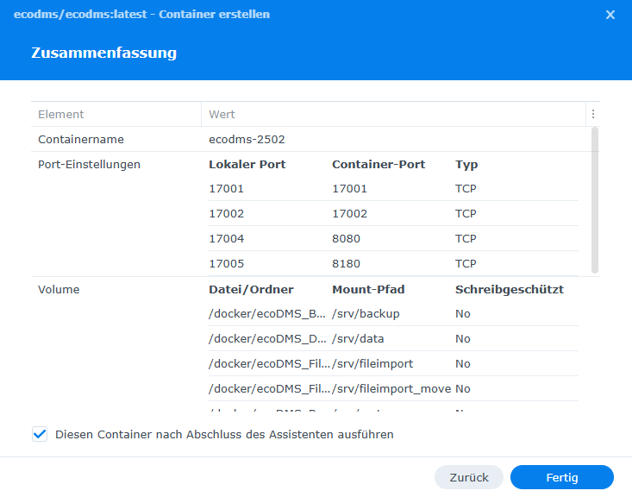Click the /srv/fileimport_move mount path
The width and height of the screenshot is (632, 497).
[x=391, y=389]
